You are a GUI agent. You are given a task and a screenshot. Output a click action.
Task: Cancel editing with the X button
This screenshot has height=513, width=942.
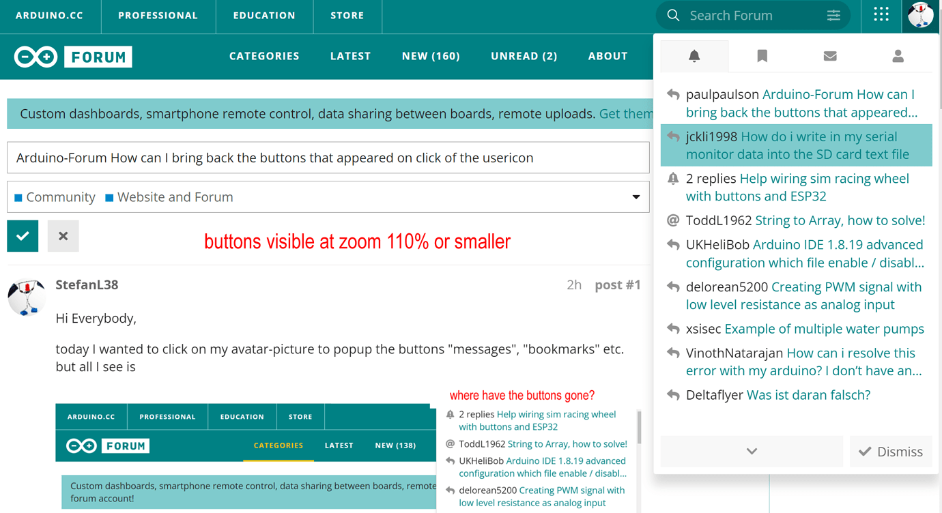click(63, 235)
